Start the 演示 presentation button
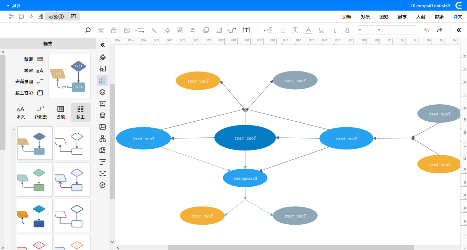 pyautogui.click(x=56, y=16)
